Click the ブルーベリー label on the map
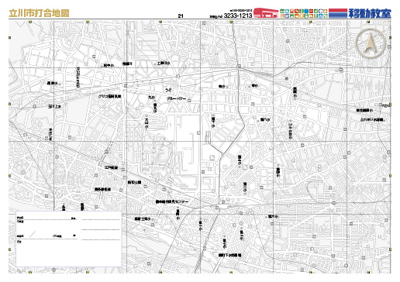The height and width of the screenshot is (282, 400). (x=177, y=98)
